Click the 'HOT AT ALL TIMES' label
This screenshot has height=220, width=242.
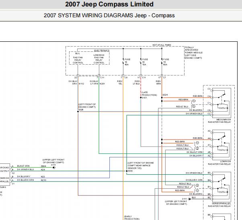pyautogui.click(x=162, y=45)
